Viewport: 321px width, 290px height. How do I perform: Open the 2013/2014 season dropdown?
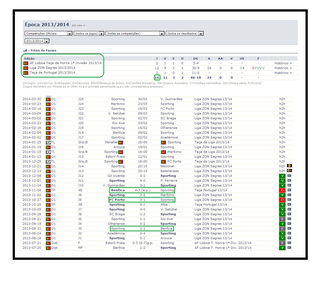coord(37,41)
